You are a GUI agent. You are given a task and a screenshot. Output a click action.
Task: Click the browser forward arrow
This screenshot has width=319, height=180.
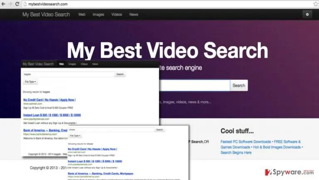point(10,4)
